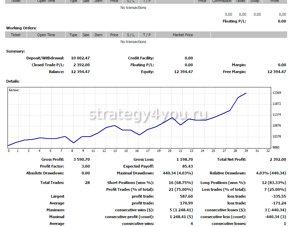
Task: Click the Баланс label on chart
Action: click(14, 90)
